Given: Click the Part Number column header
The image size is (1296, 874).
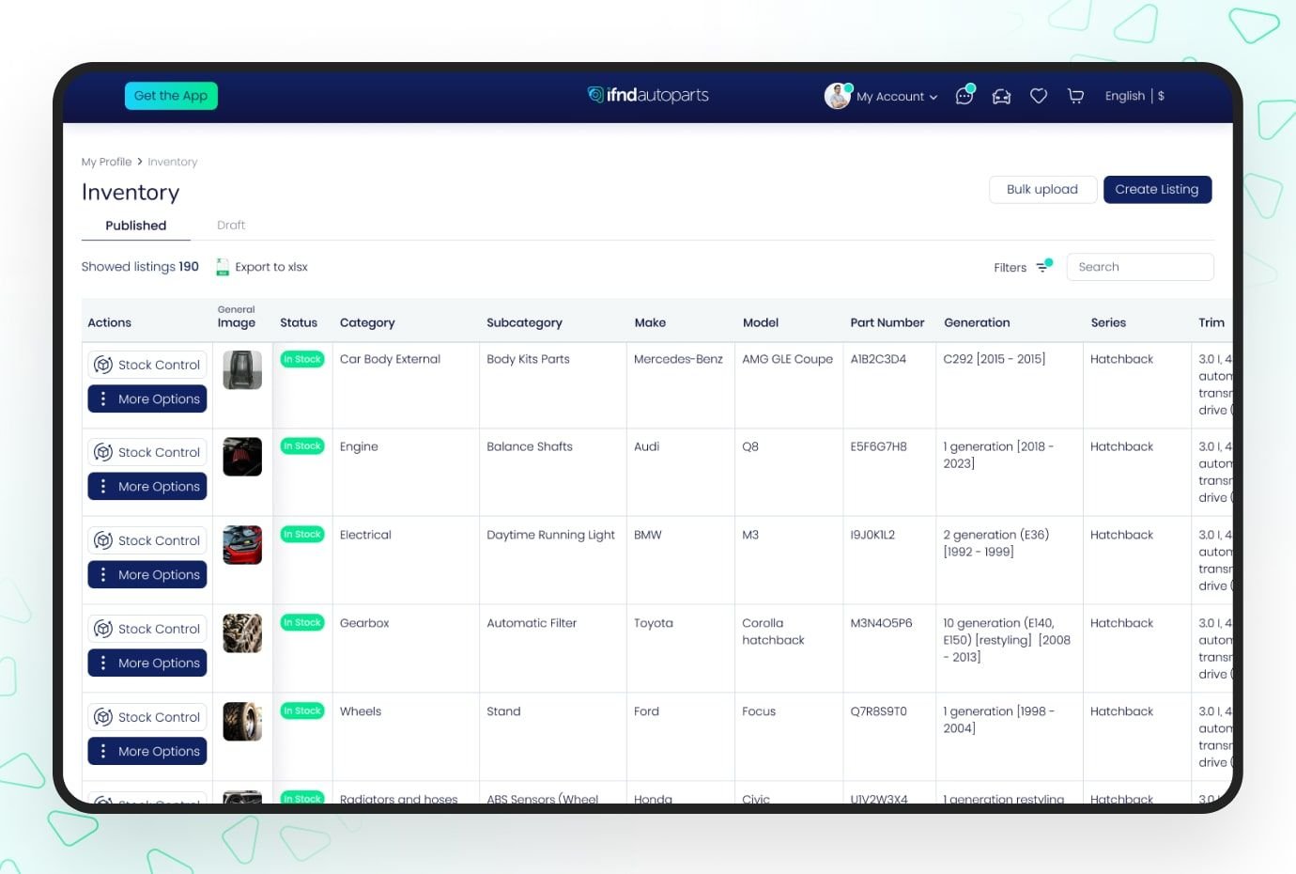Looking at the screenshot, I should coord(887,322).
